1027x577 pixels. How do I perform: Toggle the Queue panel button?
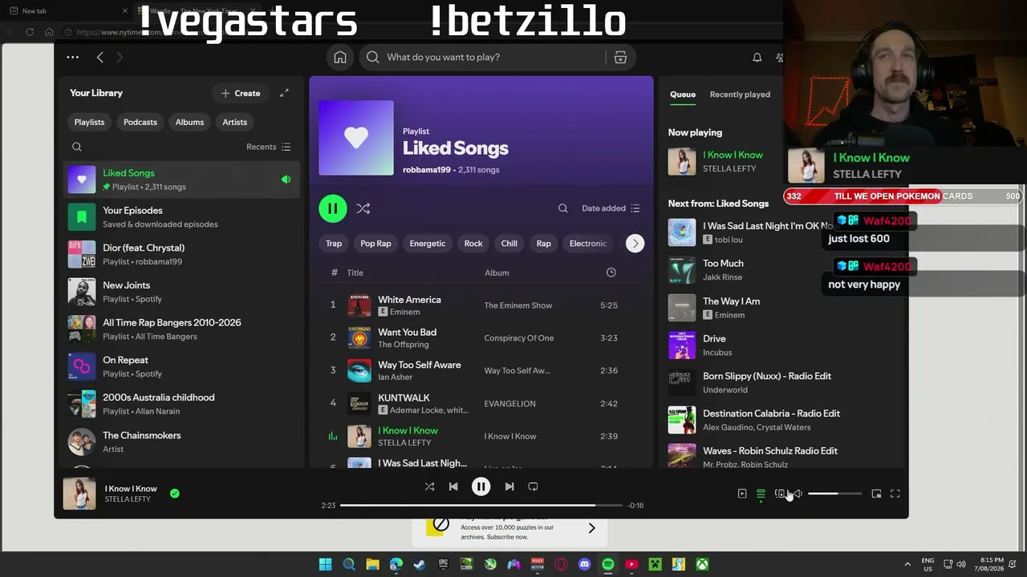761,494
